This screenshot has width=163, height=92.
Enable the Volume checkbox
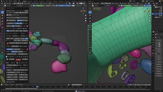pyautogui.click(x=18, y=28)
